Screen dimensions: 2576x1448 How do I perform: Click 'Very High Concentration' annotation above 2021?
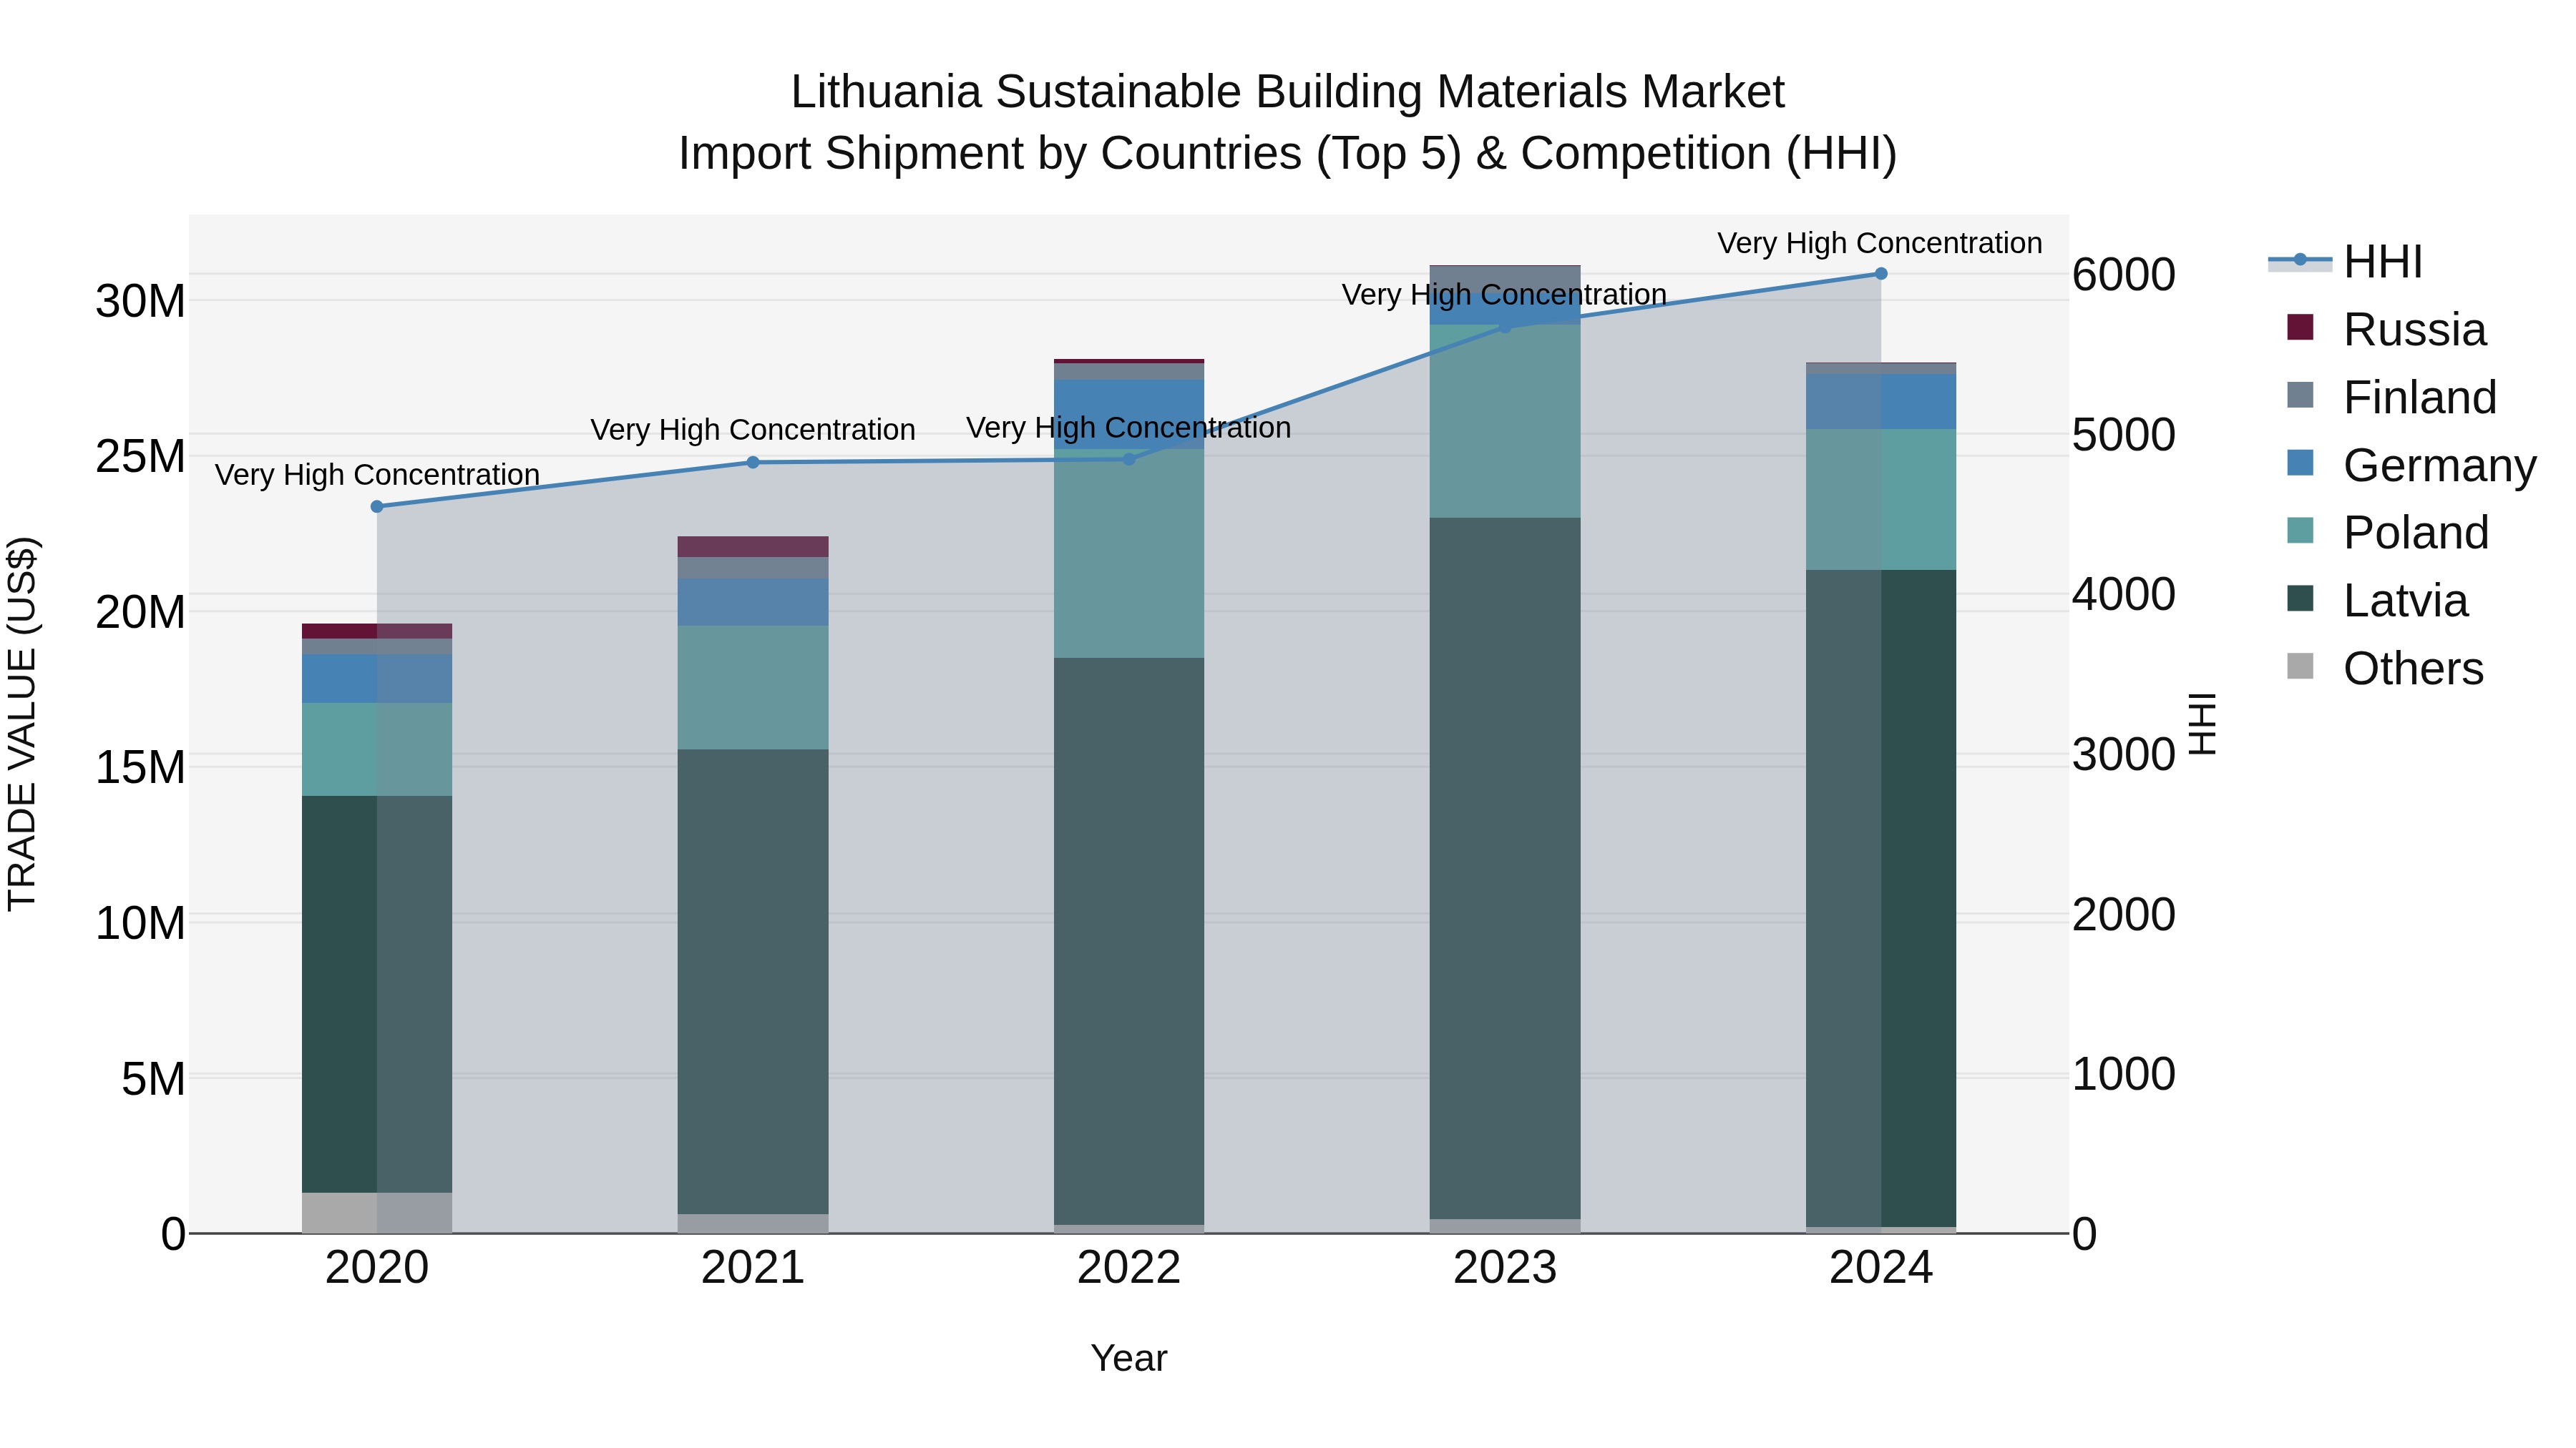click(753, 430)
